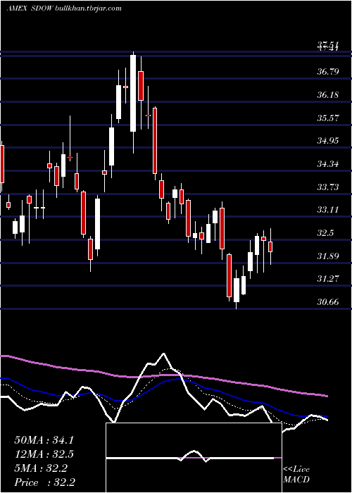Click the 31.27 price axis label
Screen dimensions: 352x493
pyautogui.click(x=328, y=279)
